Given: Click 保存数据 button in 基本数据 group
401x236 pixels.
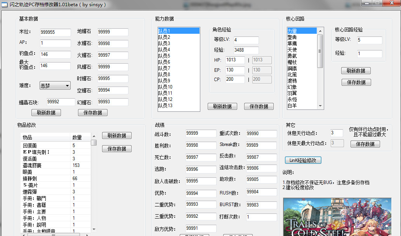Looking at the screenshot, I should tap(92, 113).
